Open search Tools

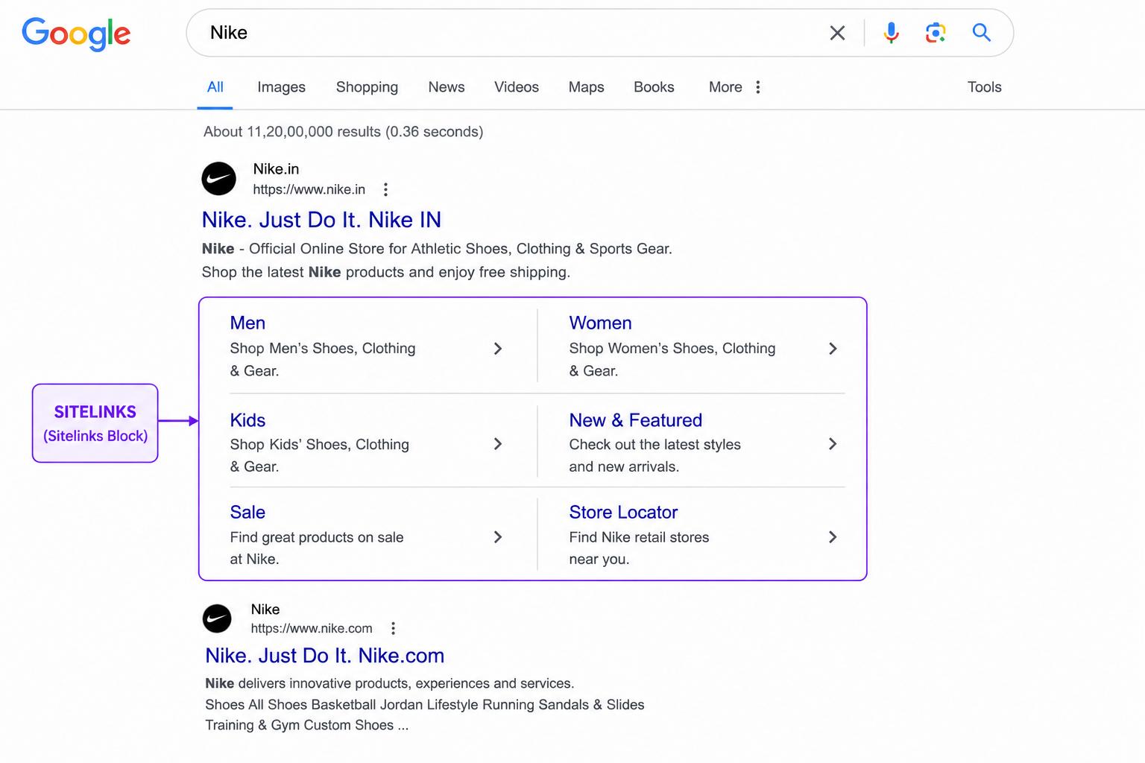coord(984,87)
